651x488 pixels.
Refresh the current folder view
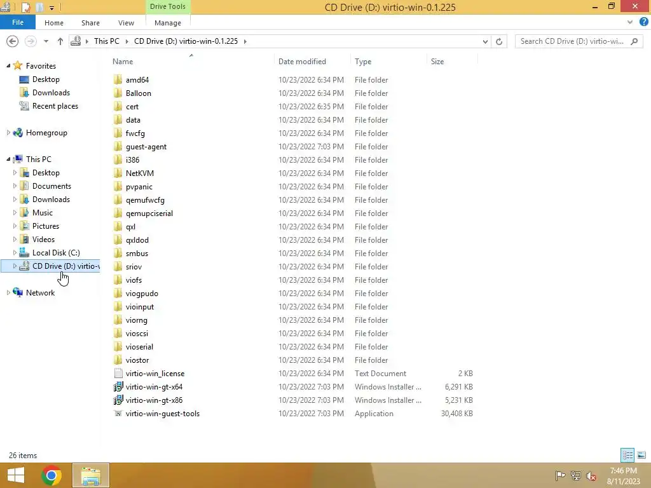(x=499, y=41)
